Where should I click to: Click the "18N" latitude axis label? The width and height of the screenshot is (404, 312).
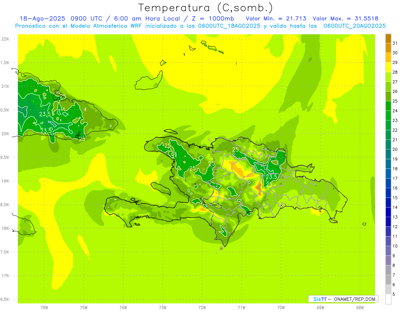[5, 228]
